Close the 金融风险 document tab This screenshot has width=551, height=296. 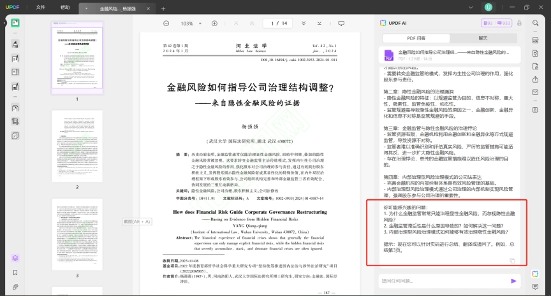(x=149, y=8)
